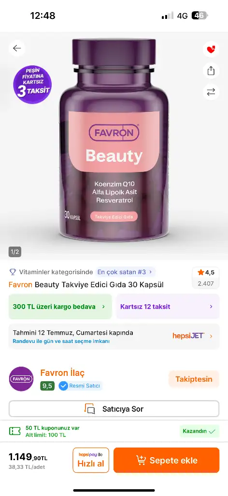Tap the Favron İlaç seller logo

pyautogui.click(x=21, y=379)
